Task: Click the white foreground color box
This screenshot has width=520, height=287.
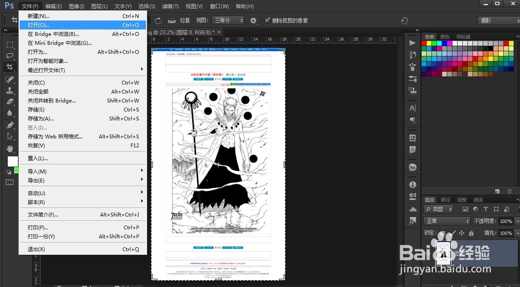Action: [12, 161]
